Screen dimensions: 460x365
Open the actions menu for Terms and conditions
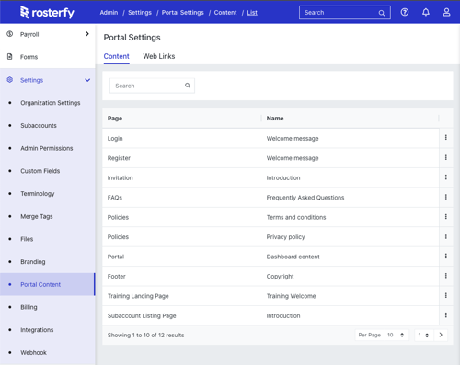[446, 217]
